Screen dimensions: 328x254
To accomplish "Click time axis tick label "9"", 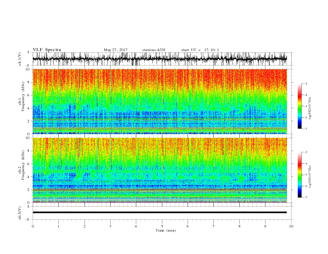I will (265, 226).
